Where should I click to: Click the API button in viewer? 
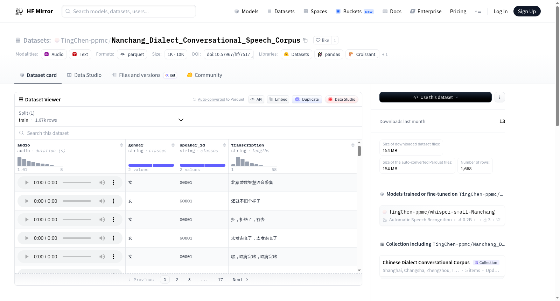tap(256, 99)
